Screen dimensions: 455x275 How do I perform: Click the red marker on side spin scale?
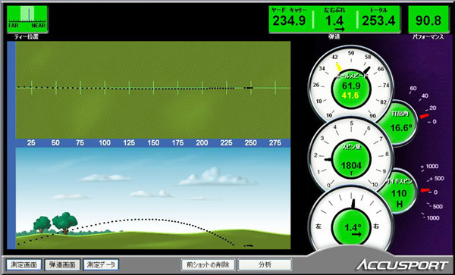tap(425, 190)
